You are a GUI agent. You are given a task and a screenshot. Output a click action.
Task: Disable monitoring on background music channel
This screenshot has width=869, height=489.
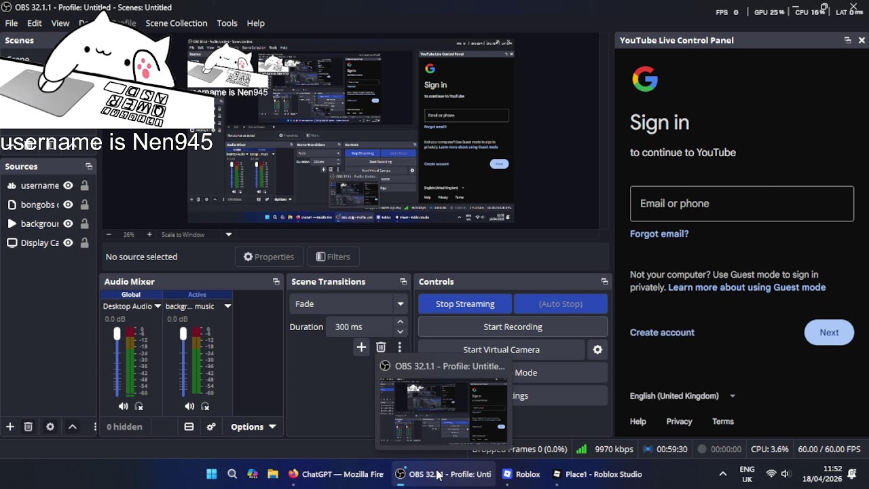pos(205,406)
